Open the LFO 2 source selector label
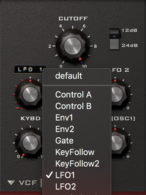Screen dimensions: 146x195 (121, 70)
